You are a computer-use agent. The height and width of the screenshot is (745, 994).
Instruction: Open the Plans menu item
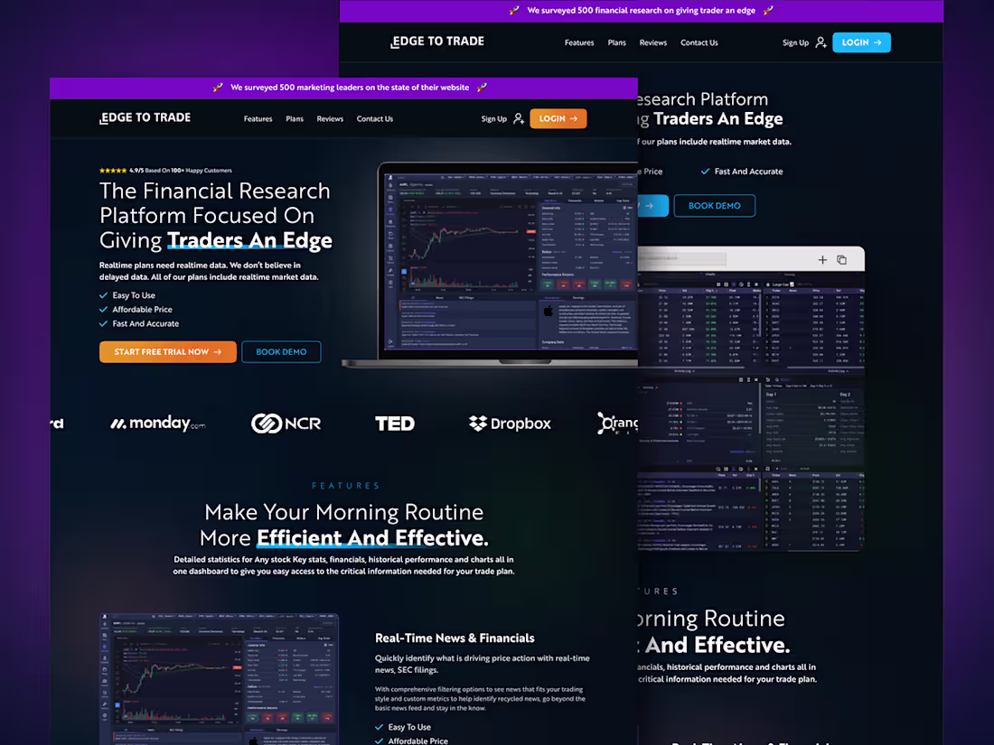coord(295,118)
